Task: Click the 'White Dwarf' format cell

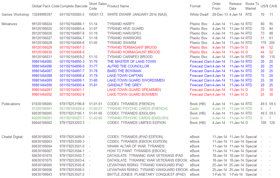Action: pyautogui.click(x=199, y=14)
